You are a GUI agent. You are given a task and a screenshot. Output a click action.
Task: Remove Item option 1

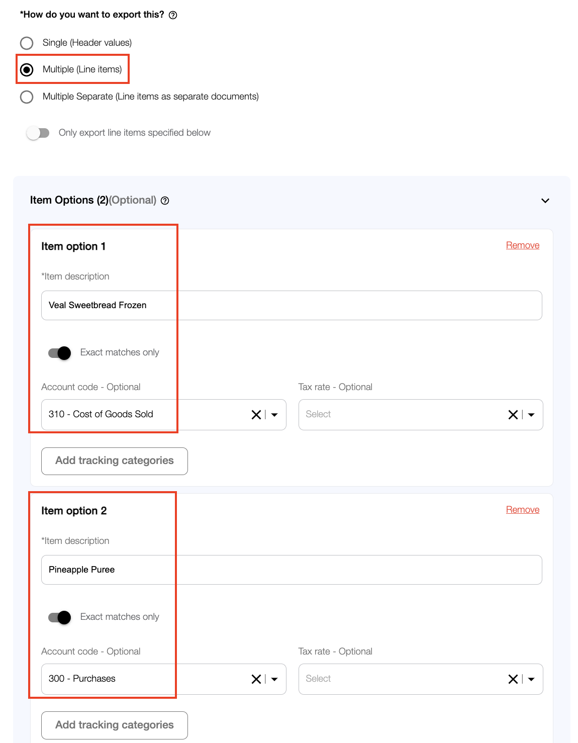(523, 245)
